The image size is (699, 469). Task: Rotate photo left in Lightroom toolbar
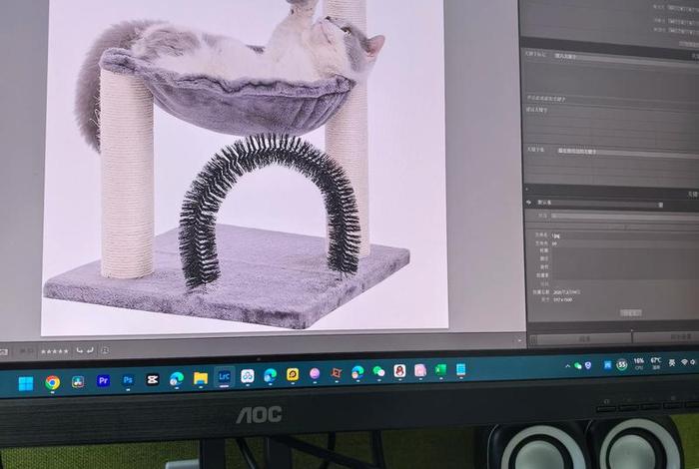click(79, 350)
